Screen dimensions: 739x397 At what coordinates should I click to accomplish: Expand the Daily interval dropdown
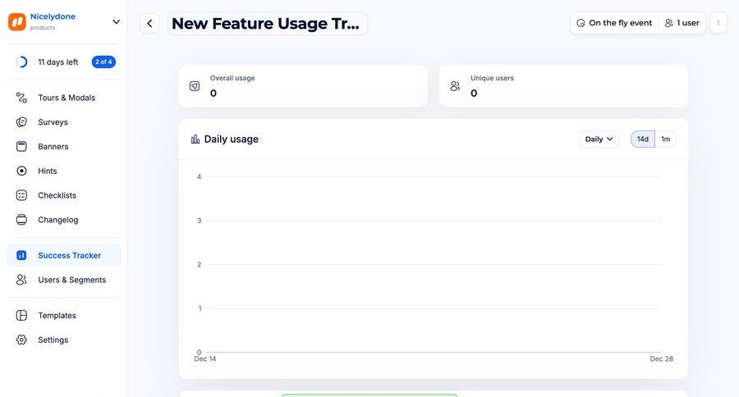point(599,139)
